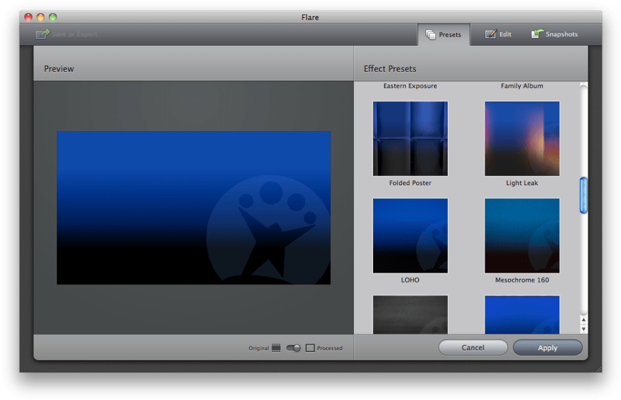Screen dimensions: 621x400
Task: Click the grayscale preset thumbnail below LOHO
Action: click(x=410, y=314)
